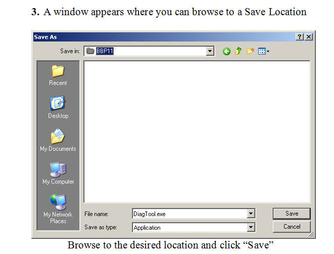Open My Computer in the places bar

(58, 173)
